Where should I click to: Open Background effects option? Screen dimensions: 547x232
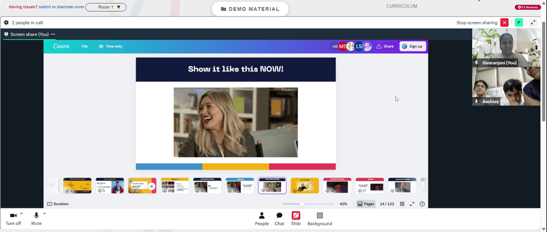319,219
